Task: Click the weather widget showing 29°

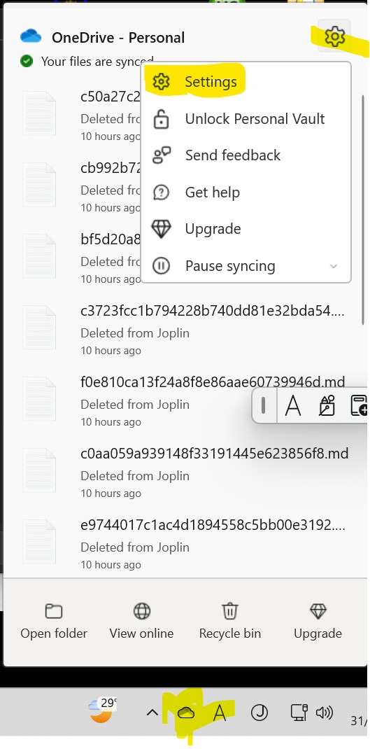Action: [103, 710]
